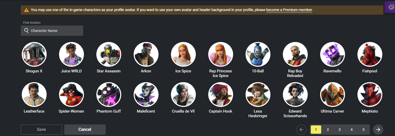Viewport: 395px width, 136px height.
Task: Choose the 10-Ball avatar
Action: 258,54
